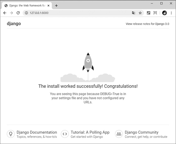The image size is (176, 144).
Task: Open the Django Documentation link
Action: pyautogui.click(x=37, y=132)
